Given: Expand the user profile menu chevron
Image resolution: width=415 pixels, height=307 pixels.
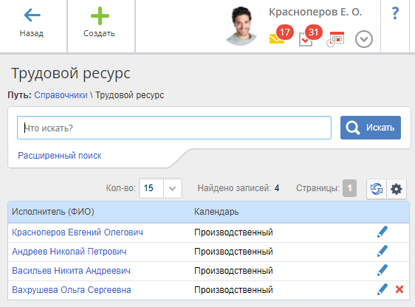Looking at the screenshot, I should [x=364, y=39].
